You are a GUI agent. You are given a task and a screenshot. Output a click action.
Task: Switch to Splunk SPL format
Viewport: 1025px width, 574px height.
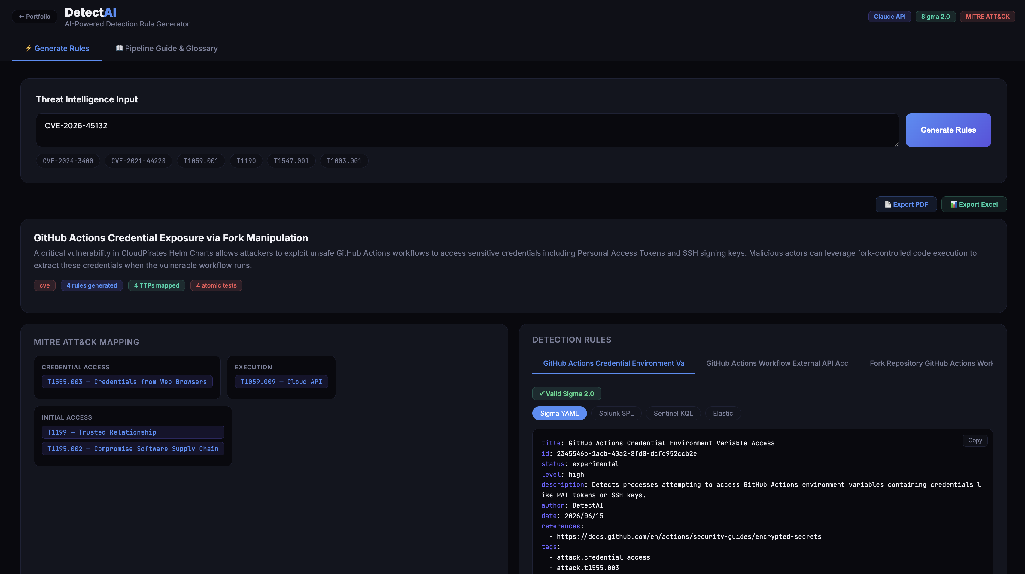pos(616,413)
